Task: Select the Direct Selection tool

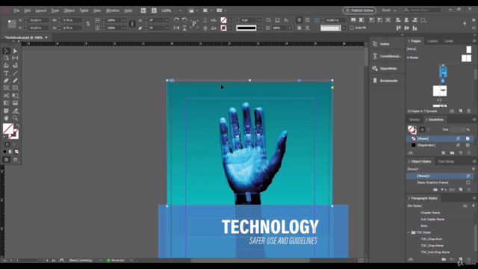Action: click(15, 51)
